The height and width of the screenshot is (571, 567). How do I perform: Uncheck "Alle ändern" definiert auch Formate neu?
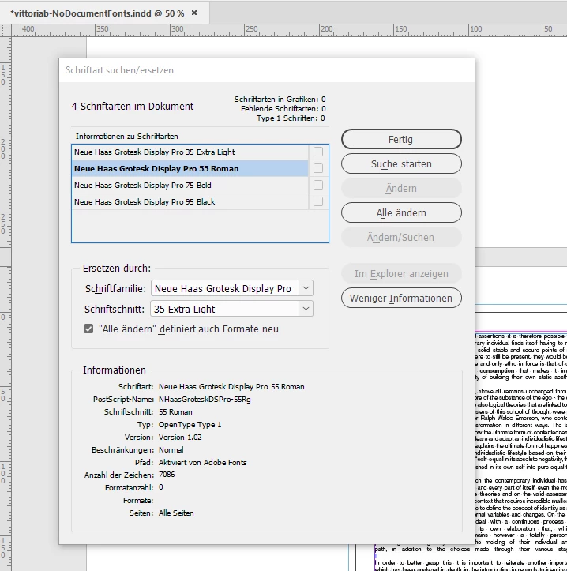point(88,329)
